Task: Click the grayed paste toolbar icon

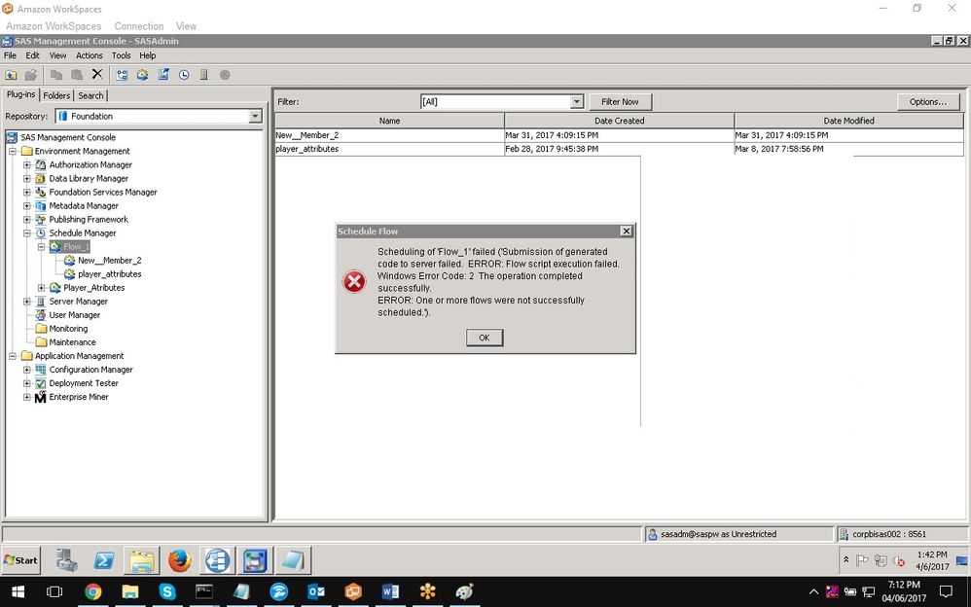Action: click(77, 75)
